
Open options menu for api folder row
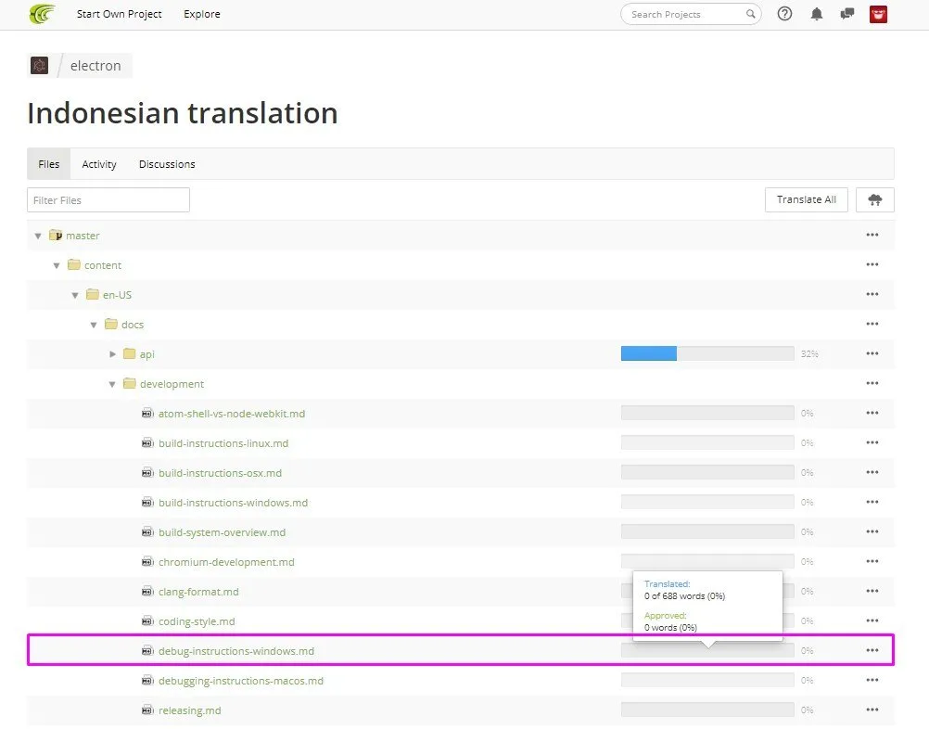point(872,353)
